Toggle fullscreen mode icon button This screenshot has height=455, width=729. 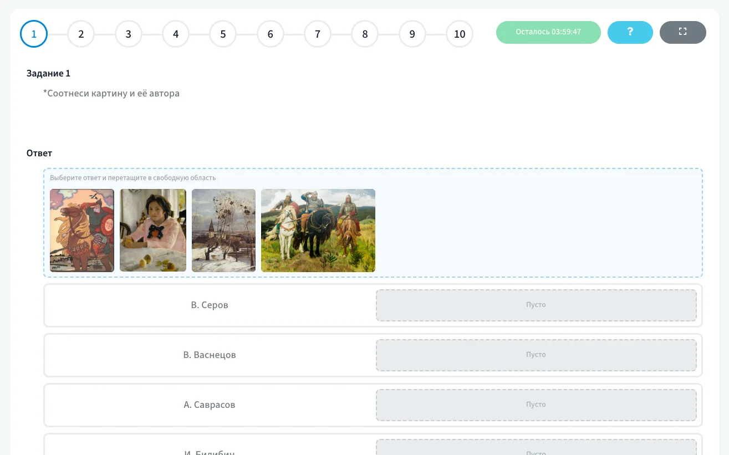pos(682,32)
